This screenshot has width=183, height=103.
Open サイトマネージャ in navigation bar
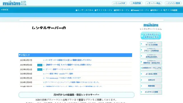point(104,10)
